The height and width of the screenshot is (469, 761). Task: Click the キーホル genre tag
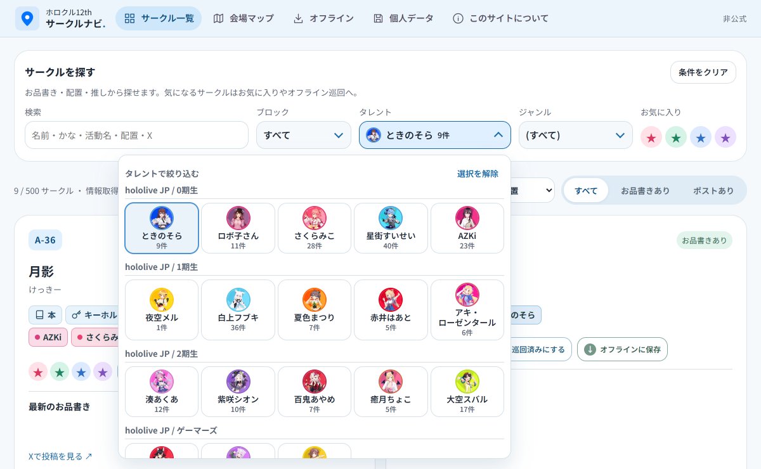tap(93, 315)
